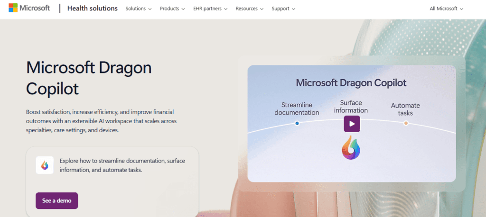Go to Health solutions home
This screenshot has width=486, height=217.
[x=93, y=9]
